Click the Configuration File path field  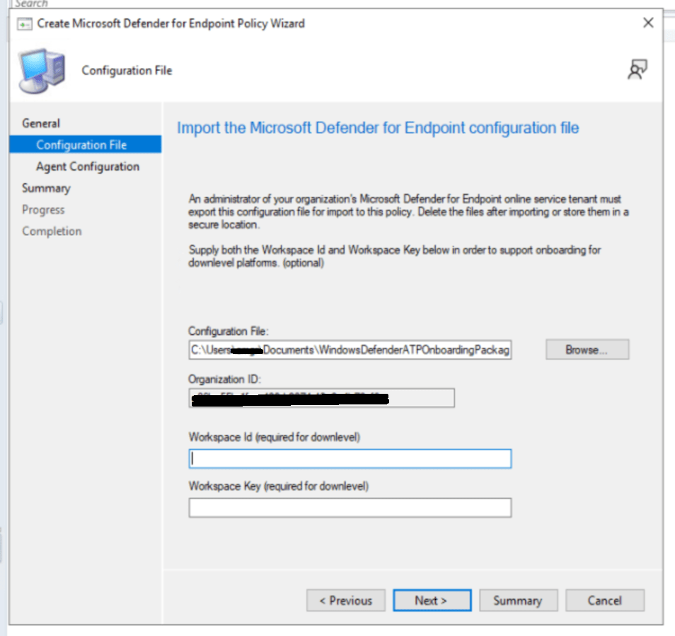point(350,350)
